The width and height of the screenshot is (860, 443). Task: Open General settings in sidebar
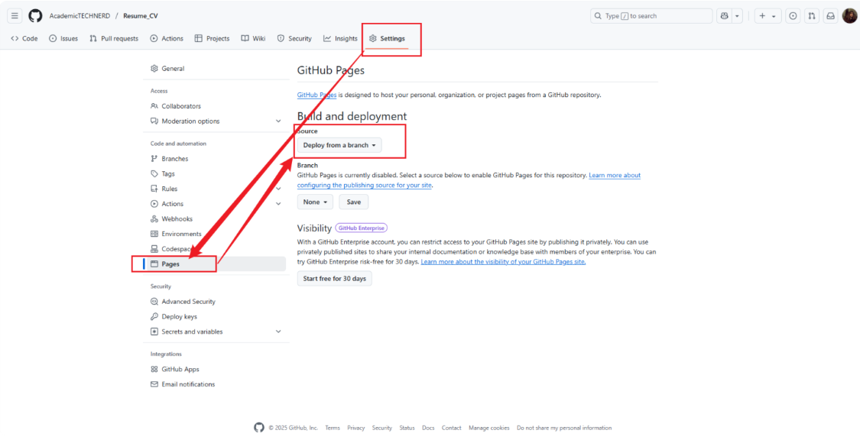coord(173,69)
